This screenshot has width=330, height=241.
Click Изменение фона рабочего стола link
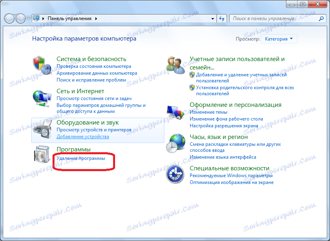coord(226,119)
